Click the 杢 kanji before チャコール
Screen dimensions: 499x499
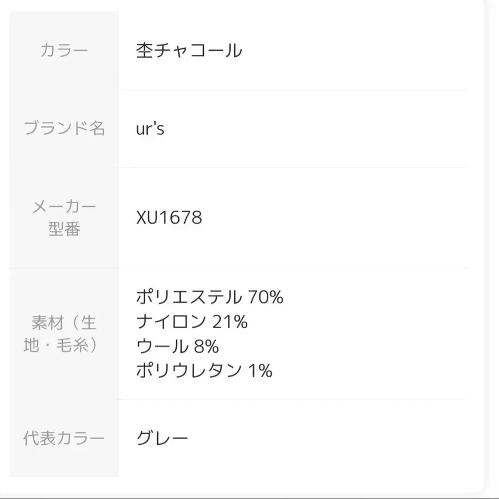pyautogui.click(x=144, y=51)
